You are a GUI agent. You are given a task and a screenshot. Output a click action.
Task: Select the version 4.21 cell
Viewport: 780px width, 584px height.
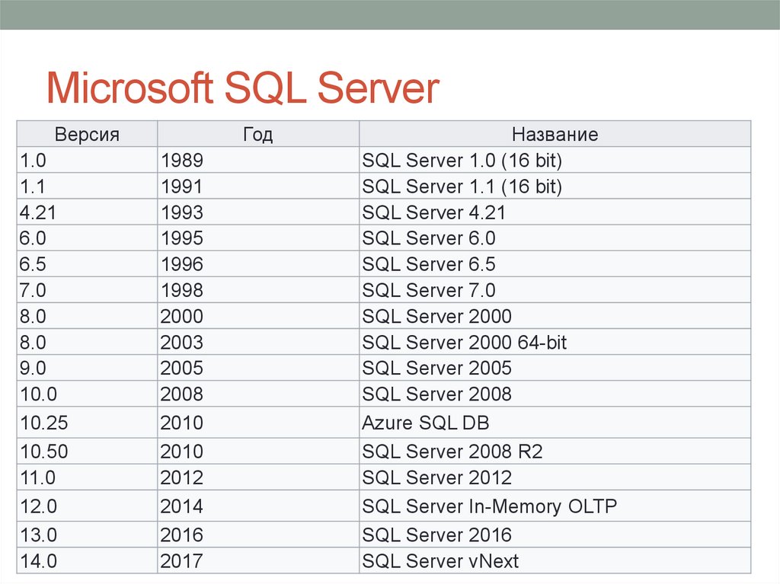tap(39, 212)
